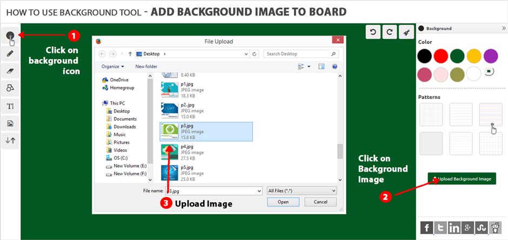The image size is (508, 240).
Task: Open view options dropdown arrow
Action: tap(309, 67)
